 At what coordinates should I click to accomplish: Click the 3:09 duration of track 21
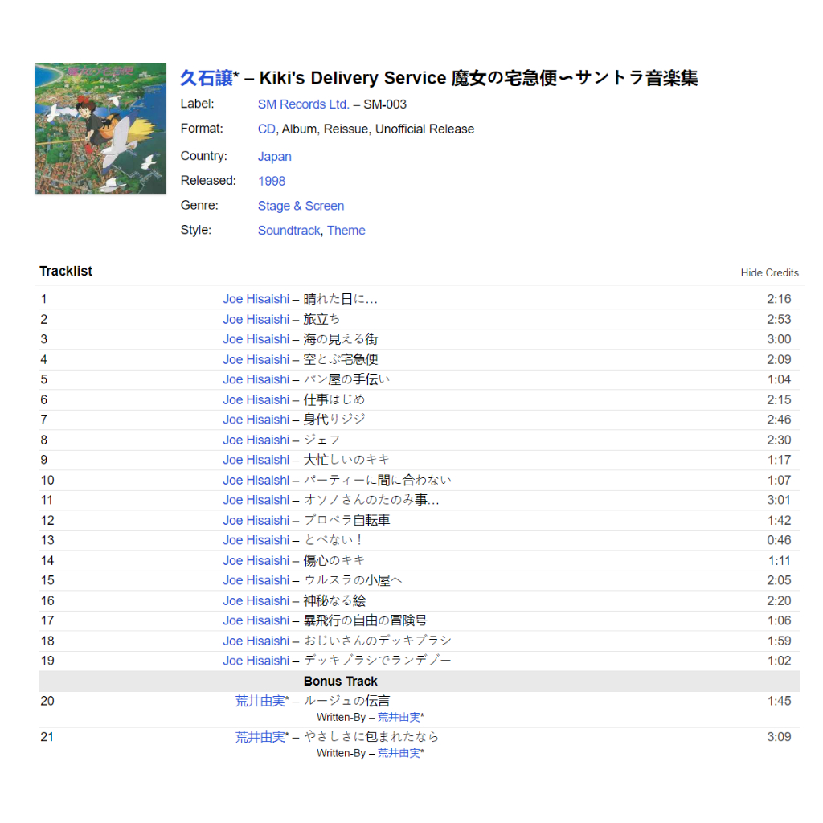click(x=779, y=736)
